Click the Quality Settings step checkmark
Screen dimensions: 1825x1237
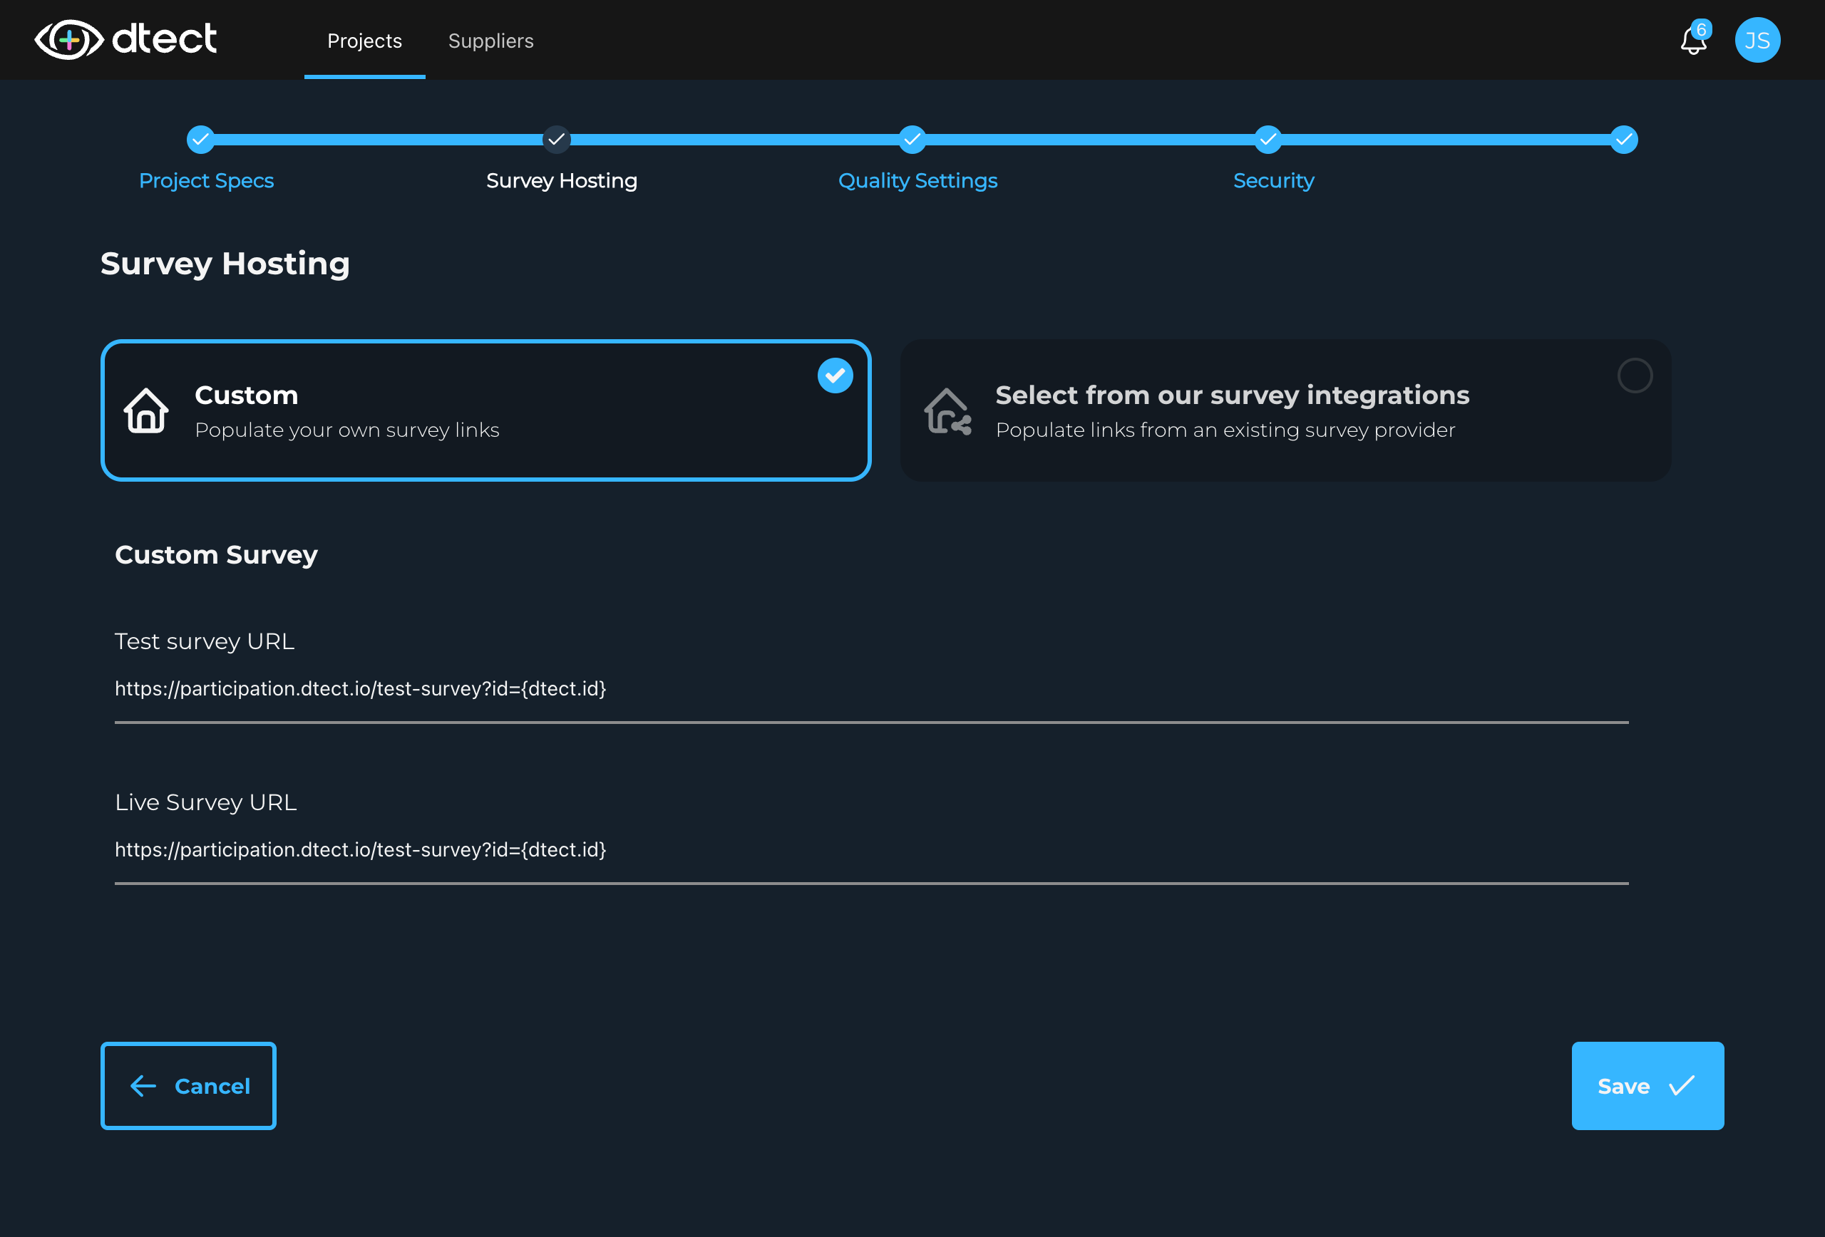(x=912, y=140)
